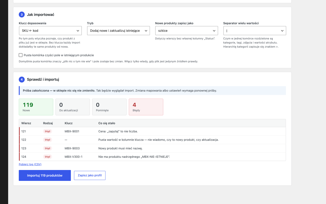
Task: Download the log via Pobierz log (CSV)
Action: pos(30,164)
